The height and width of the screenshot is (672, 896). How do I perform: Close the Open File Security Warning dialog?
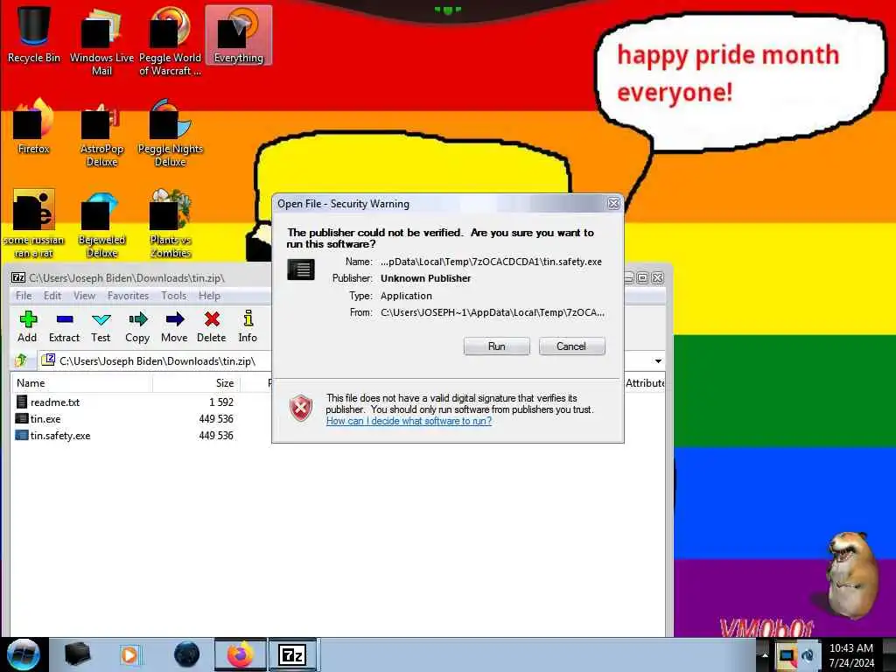613,203
